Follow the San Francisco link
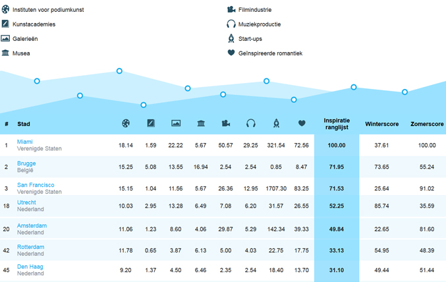The height and width of the screenshot is (282, 446). [36, 185]
